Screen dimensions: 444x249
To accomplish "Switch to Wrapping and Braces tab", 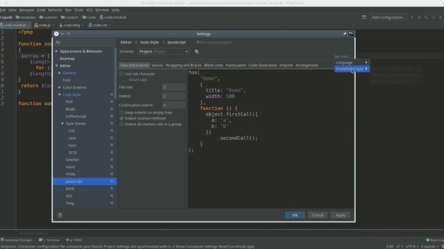I will coord(183,65).
